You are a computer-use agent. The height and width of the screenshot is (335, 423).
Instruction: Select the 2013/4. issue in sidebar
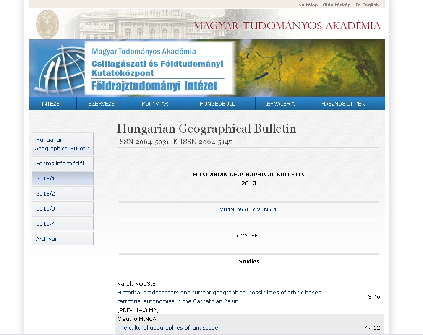click(63, 224)
